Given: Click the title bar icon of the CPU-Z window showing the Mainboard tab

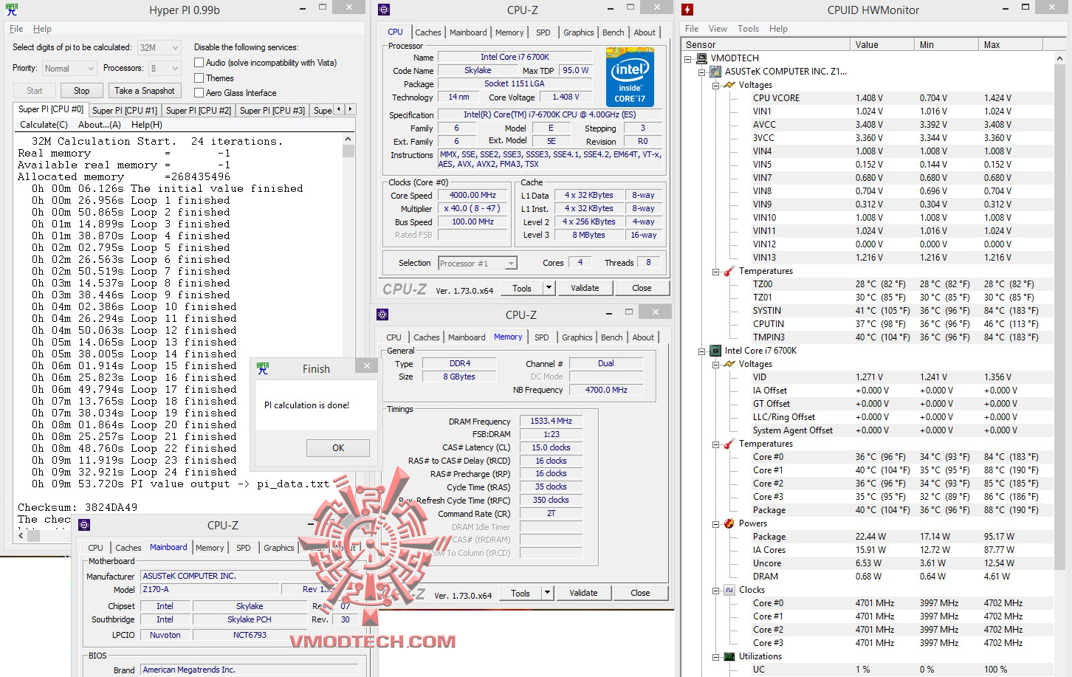Looking at the screenshot, I should [84, 525].
